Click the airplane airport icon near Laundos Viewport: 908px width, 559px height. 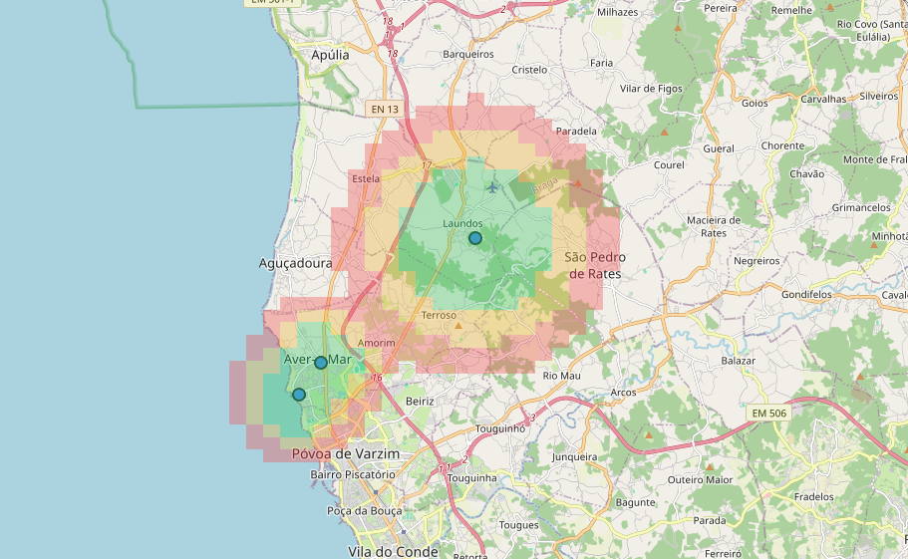tap(492, 186)
